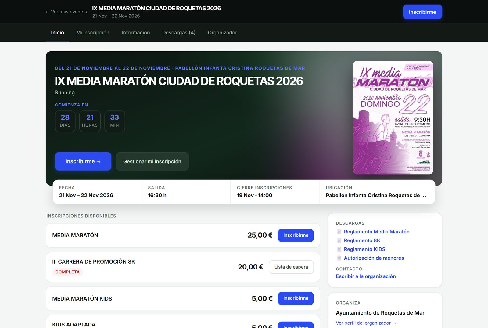
Task: Click the 5,00 € price of Media Maratón Kids
Action: pyautogui.click(x=262, y=299)
